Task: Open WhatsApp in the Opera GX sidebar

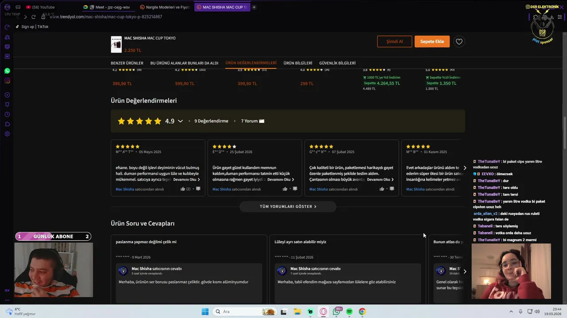Action: tap(7, 71)
